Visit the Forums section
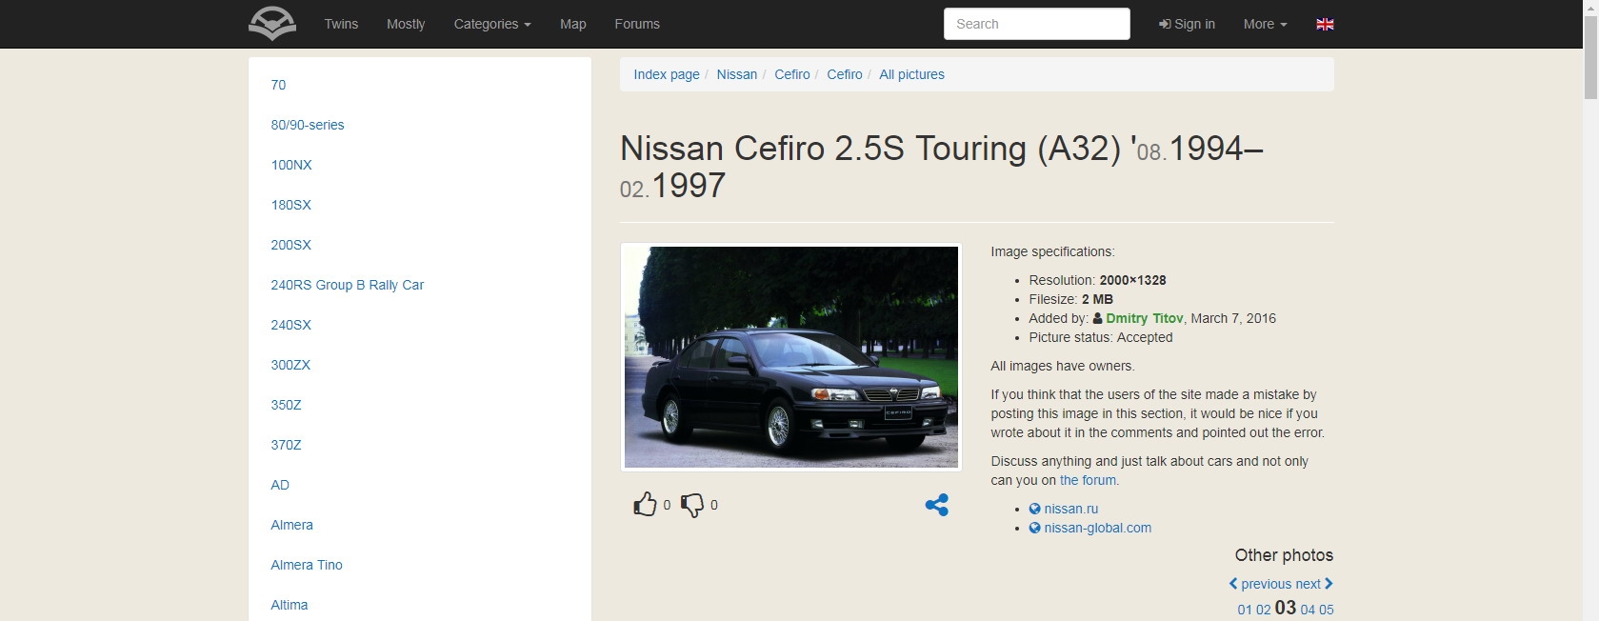 point(637,24)
